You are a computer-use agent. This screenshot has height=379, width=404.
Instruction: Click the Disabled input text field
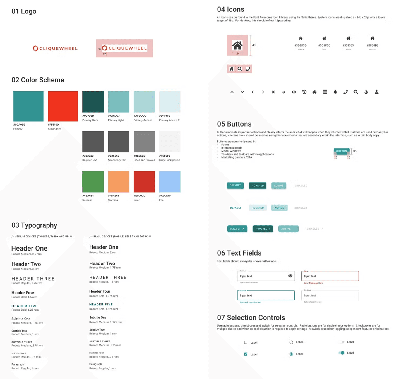coord(330,295)
